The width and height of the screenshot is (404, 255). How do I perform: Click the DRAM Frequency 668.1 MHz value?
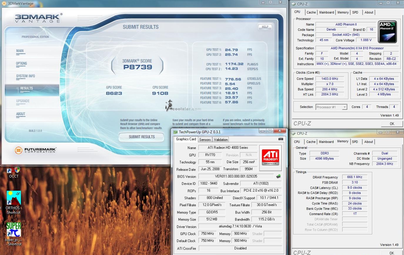pos(355,177)
